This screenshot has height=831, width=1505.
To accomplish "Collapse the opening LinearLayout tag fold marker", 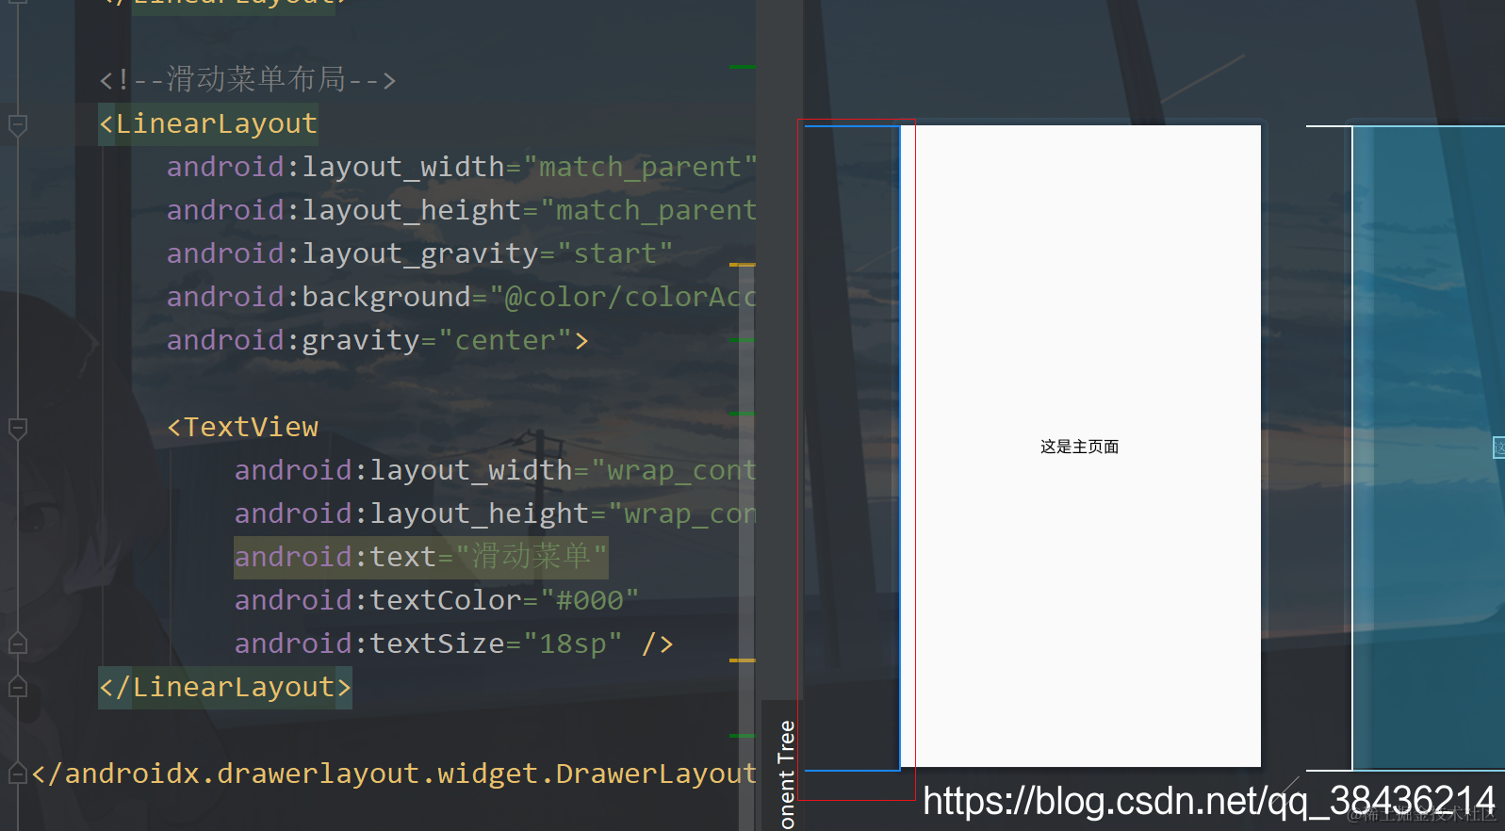I will tap(18, 124).
